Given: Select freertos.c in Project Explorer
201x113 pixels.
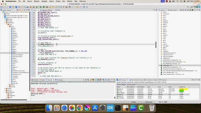Looking at the screenshot, I should (15, 44).
